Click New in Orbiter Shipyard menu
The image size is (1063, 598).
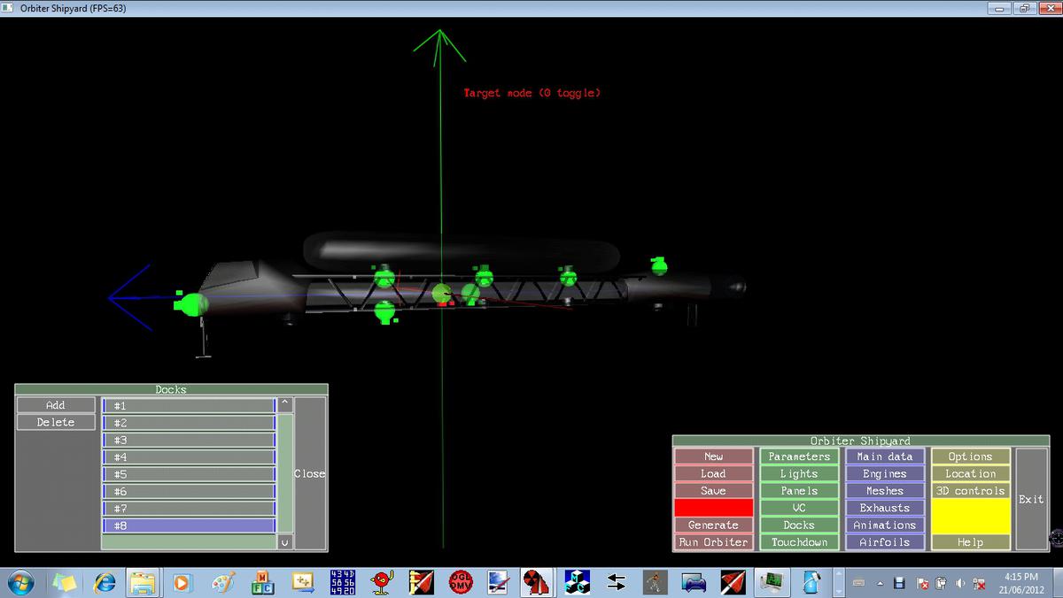[x=714, y=456]
